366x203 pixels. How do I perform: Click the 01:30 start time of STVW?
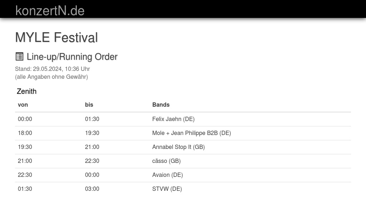pos(25,189)
